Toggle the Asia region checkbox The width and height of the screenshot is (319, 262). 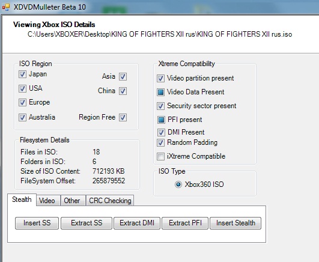click(123, 76)
